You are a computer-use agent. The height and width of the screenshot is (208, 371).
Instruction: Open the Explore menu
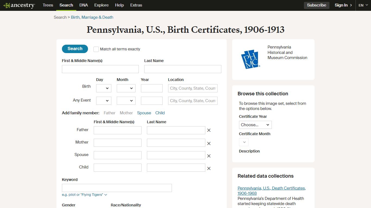coord(102,5)
